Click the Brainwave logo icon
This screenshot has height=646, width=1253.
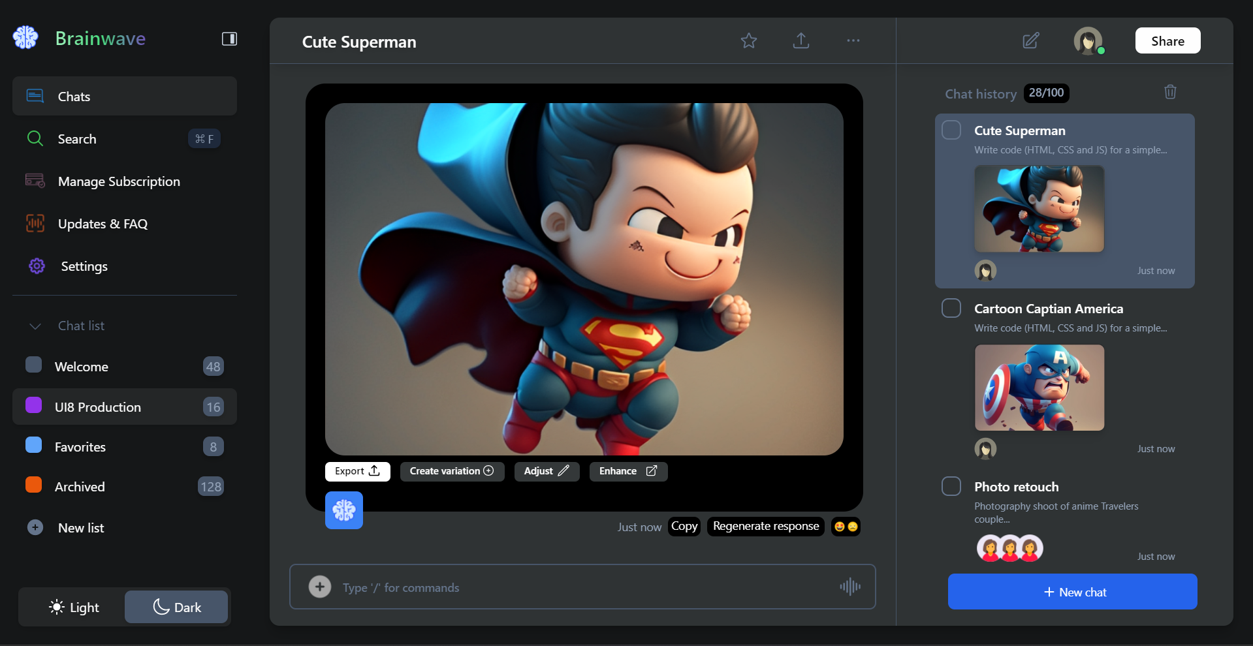pos(25,38)
